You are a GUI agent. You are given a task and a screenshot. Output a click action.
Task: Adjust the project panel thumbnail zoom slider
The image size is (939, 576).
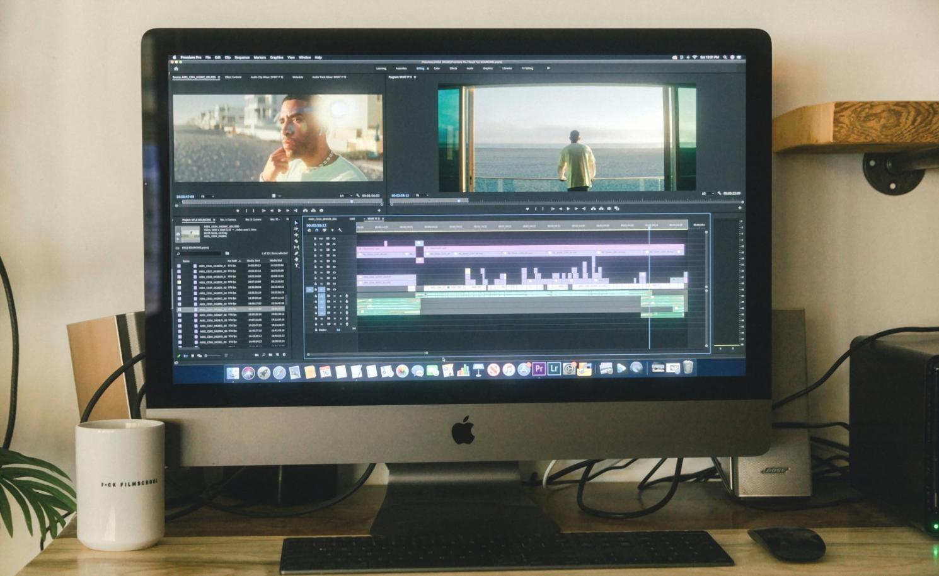[x=211, y=355]
